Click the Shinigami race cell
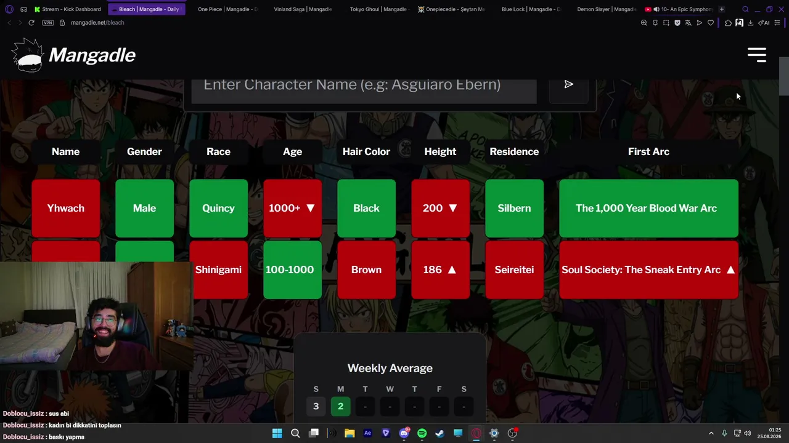 218,269
